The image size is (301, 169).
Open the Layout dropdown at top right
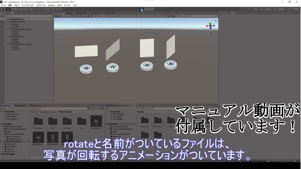point(292,9)
